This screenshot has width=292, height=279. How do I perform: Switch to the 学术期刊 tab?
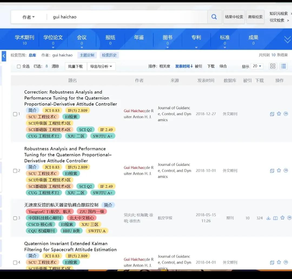pos(25,40)
